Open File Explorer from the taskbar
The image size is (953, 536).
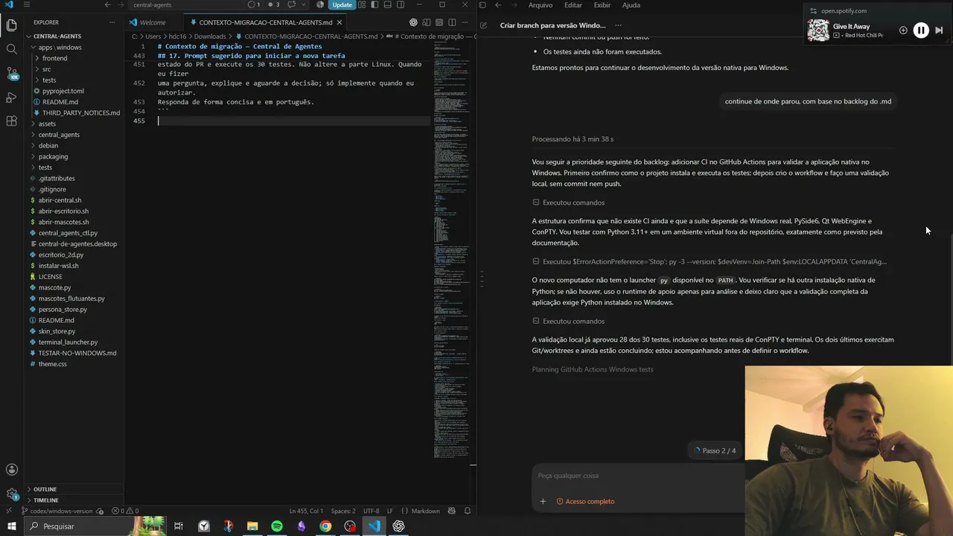click(x=252, y=526)
